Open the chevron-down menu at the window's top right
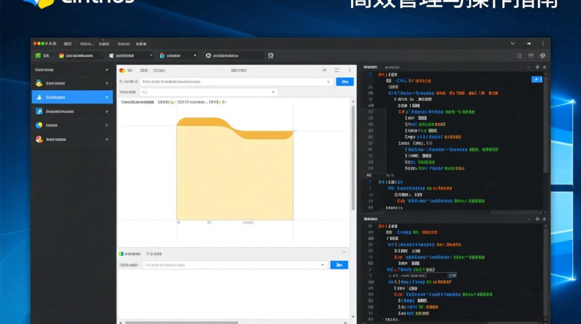Viewport: 581px width, 324px height. coord(513,43)
